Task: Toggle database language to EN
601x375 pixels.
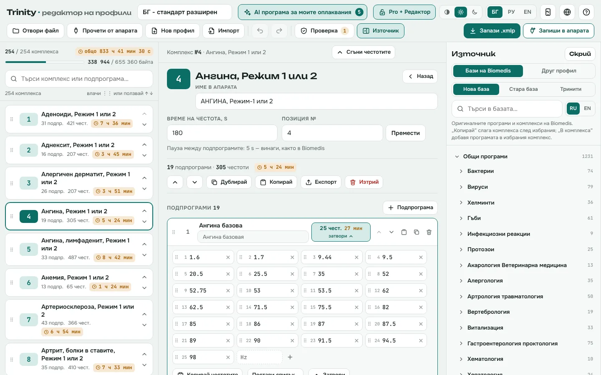Action: point(587,108)
